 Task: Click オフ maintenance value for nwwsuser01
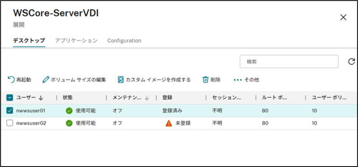[117, 111]
